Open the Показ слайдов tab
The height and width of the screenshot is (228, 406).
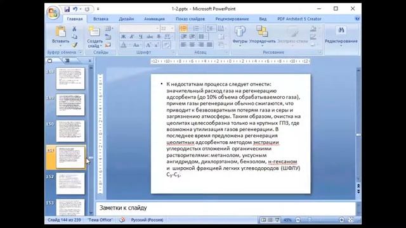point(190,19)
